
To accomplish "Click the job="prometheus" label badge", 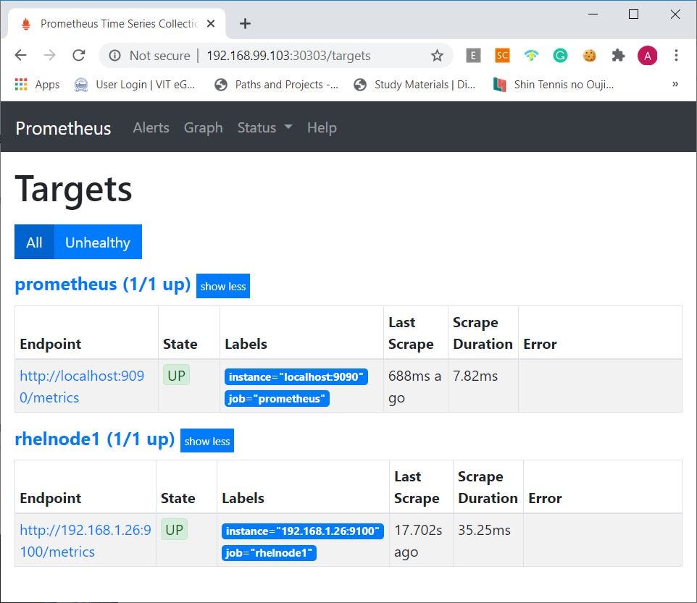I will 277,398.
